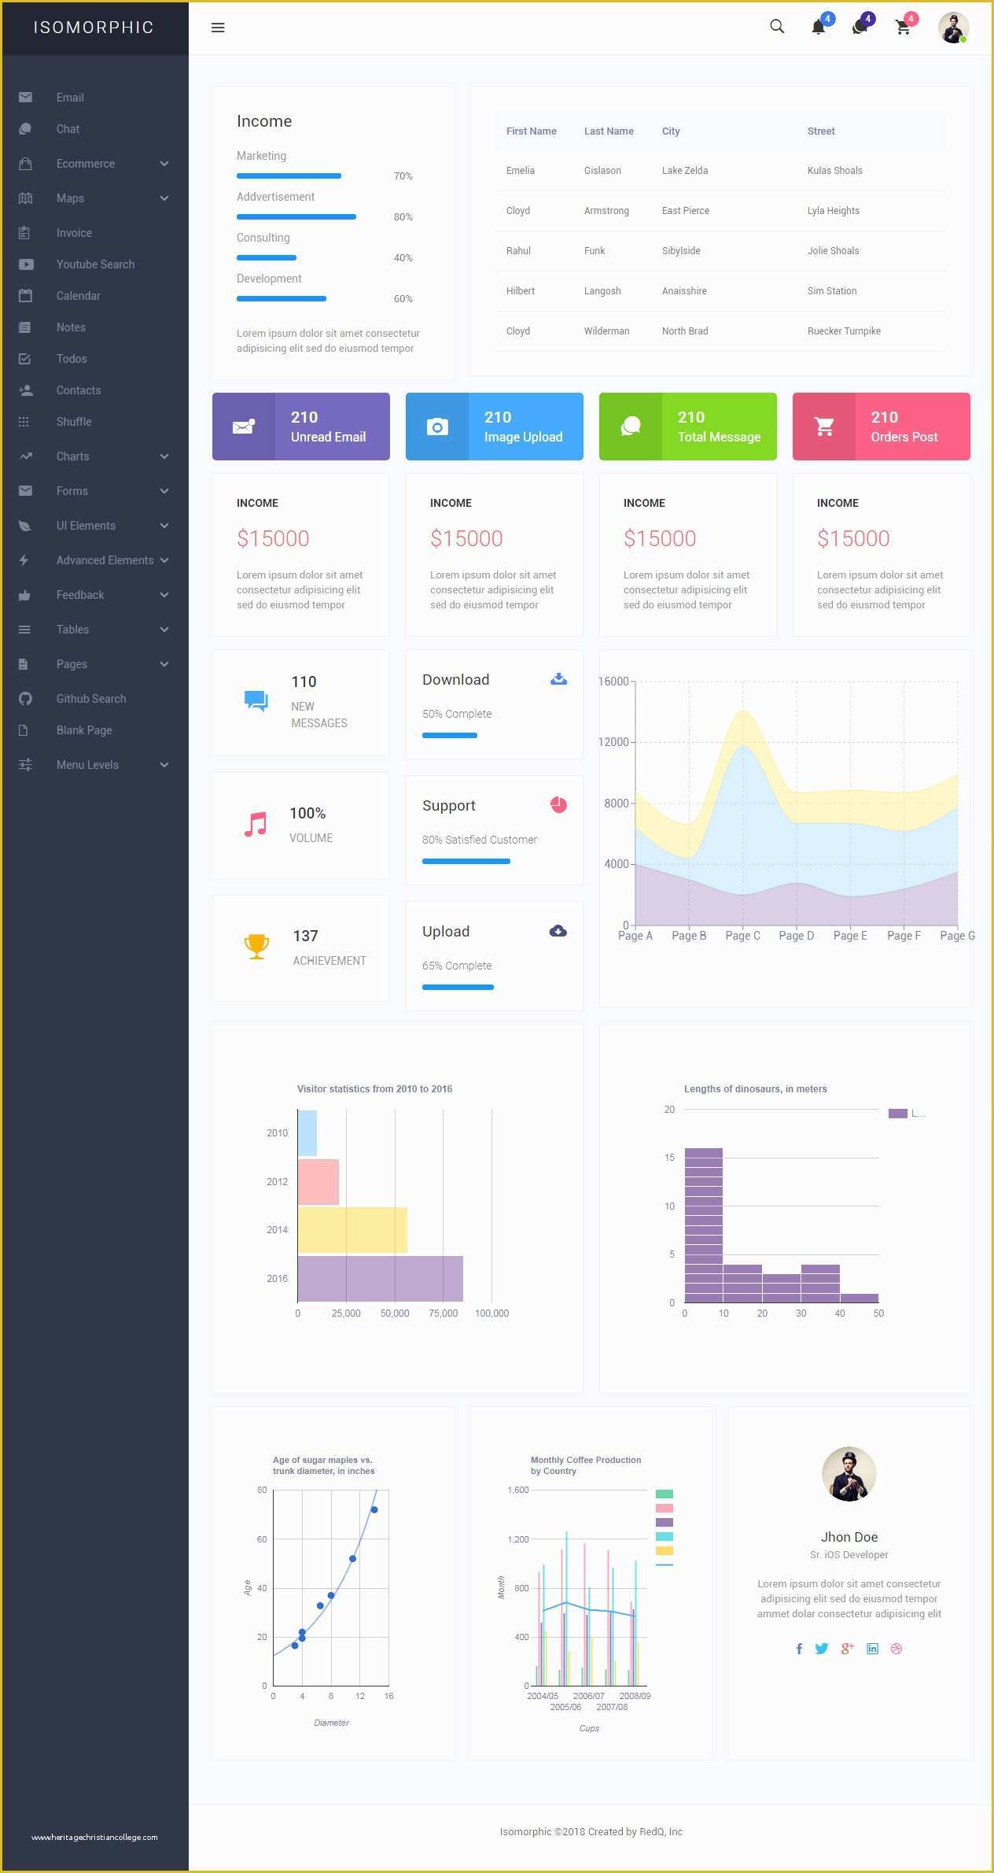The width and height of the screenshot is (994, 1873).
Task: Expand the Maps submenu chevron
Action: [164, 198]
